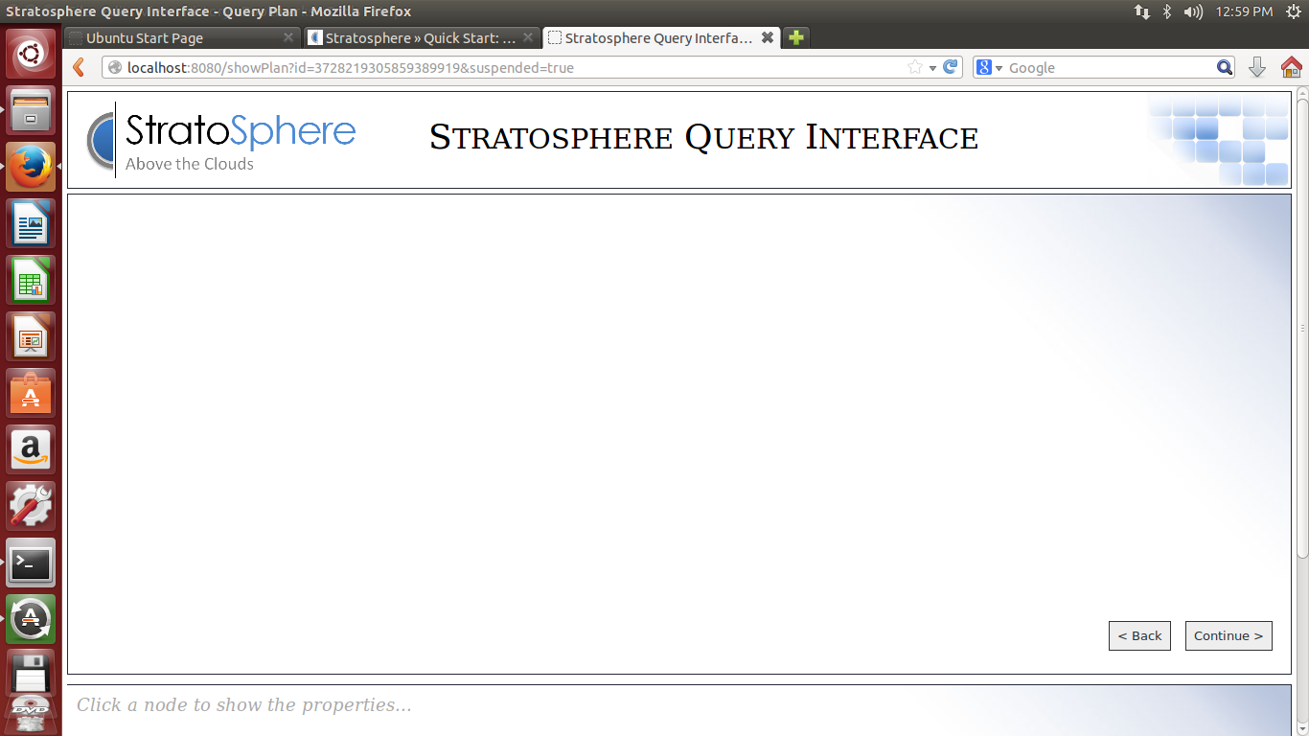Open the Downloads arrow icon
1309x736 pixels.
point(1257,67)
